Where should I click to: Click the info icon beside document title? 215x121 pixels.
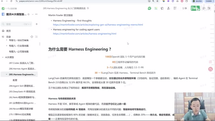point(88,8)
